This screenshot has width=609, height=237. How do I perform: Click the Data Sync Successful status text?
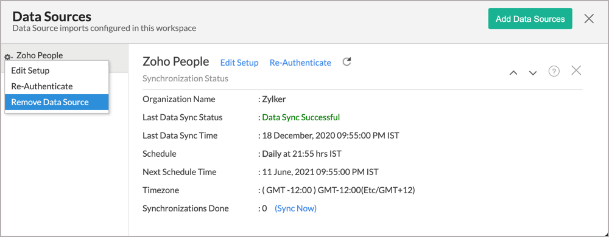pyautogui.click(x=301, y=117)
